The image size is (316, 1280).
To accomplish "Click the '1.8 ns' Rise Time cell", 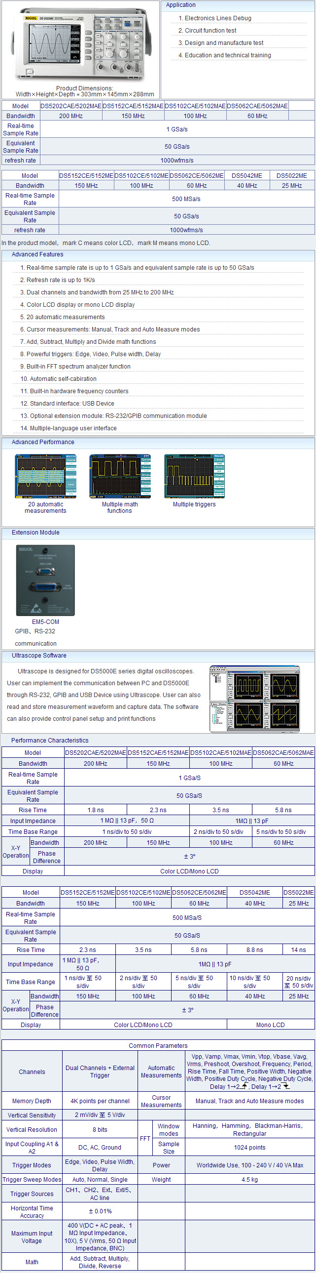I will (96, 810).
